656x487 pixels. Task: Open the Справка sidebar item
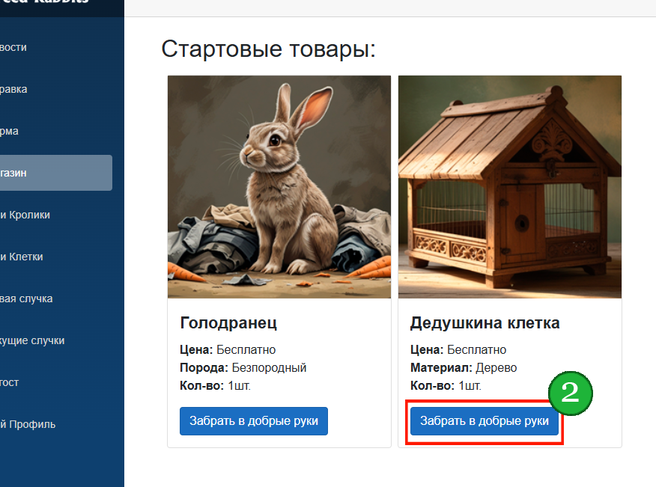[x=13, y=89]
